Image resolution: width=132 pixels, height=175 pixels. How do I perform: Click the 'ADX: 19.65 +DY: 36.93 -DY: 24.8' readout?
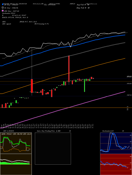pos(16,134)
